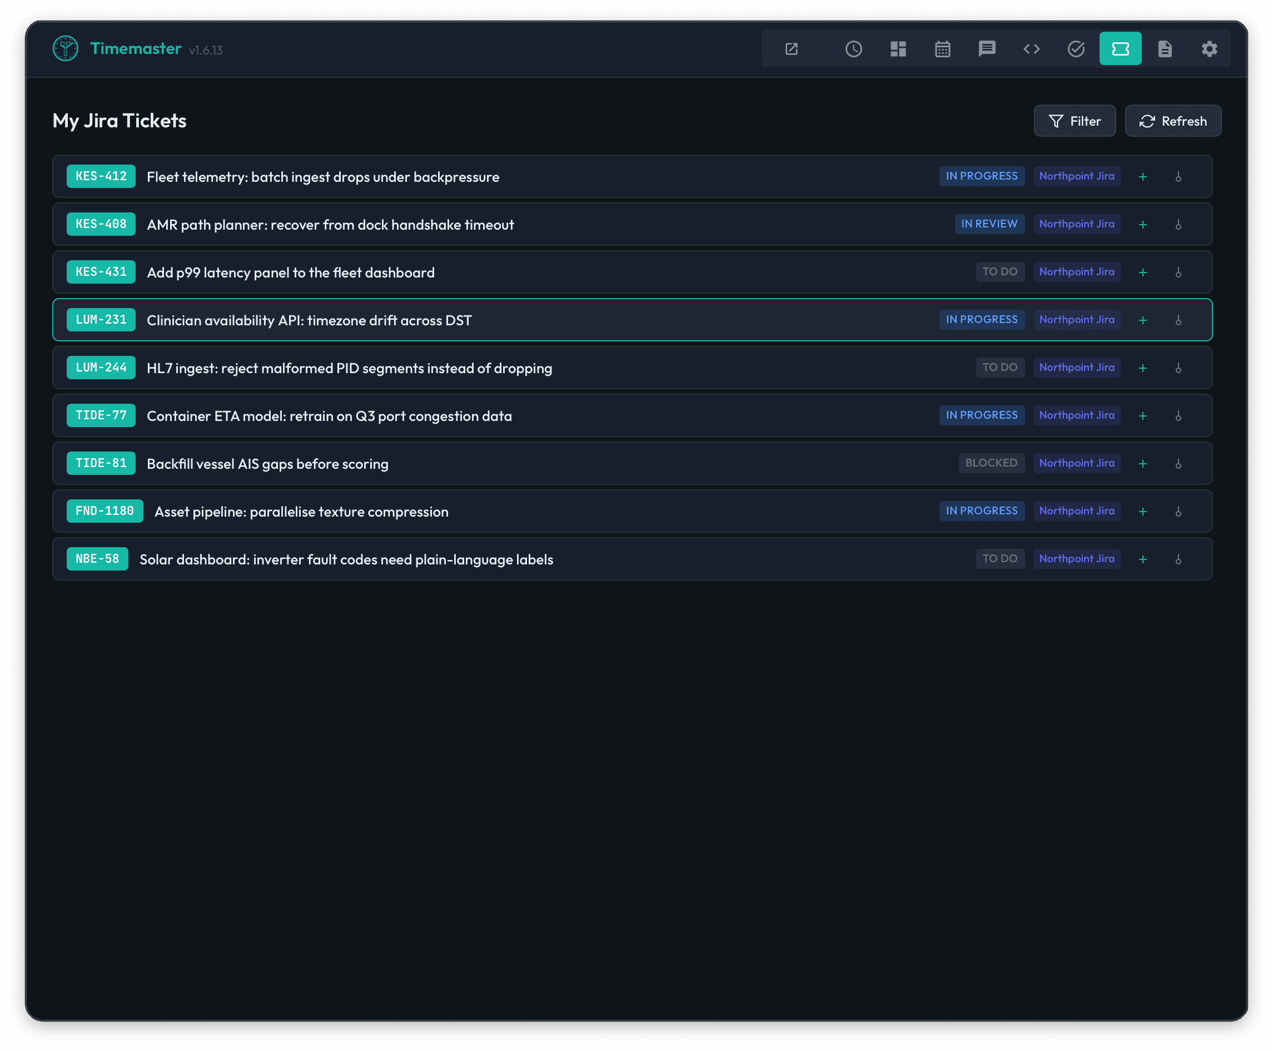The height and width of the screenshot is (1051, 1273).
Task: Click the pin icon on LUM-244 row
Action: coord(1178,368)
